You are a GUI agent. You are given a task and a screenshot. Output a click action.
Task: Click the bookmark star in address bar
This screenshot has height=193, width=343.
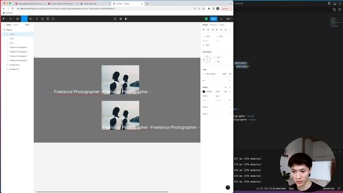coord(204,9)
